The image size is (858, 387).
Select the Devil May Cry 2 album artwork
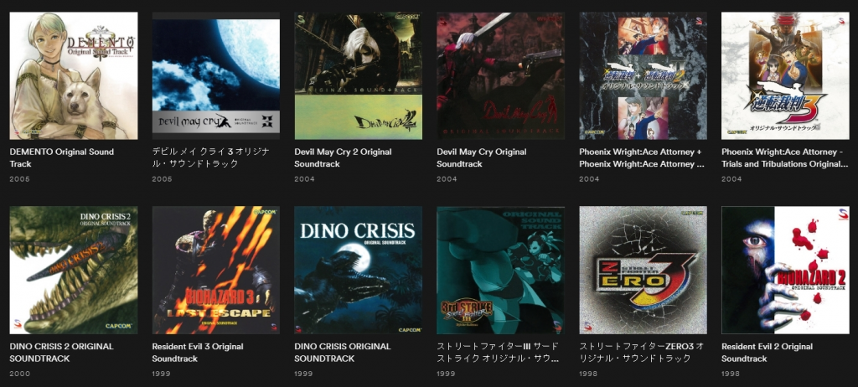[x=358, y=75]
